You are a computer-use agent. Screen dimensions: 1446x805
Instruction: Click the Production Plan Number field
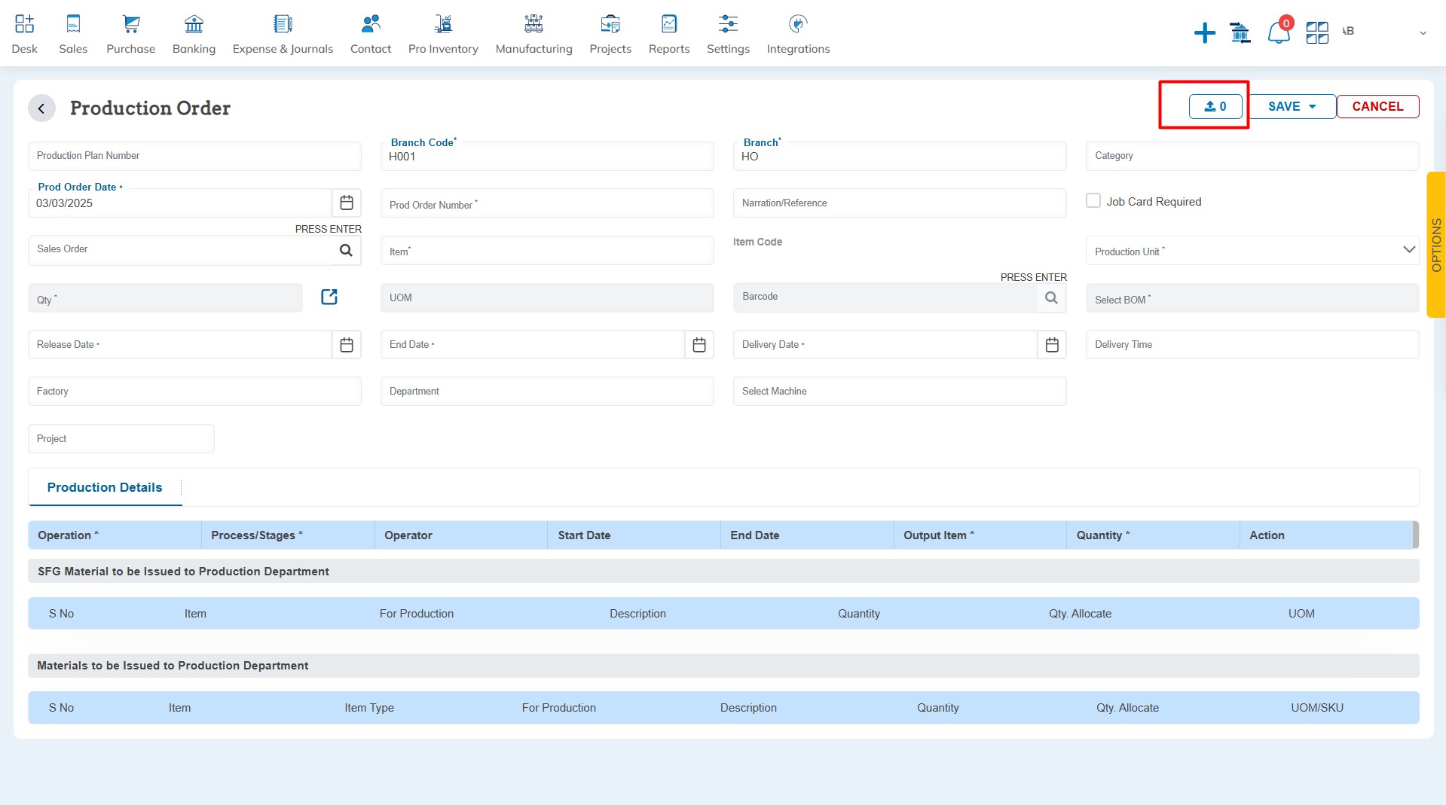pos(194,156)
